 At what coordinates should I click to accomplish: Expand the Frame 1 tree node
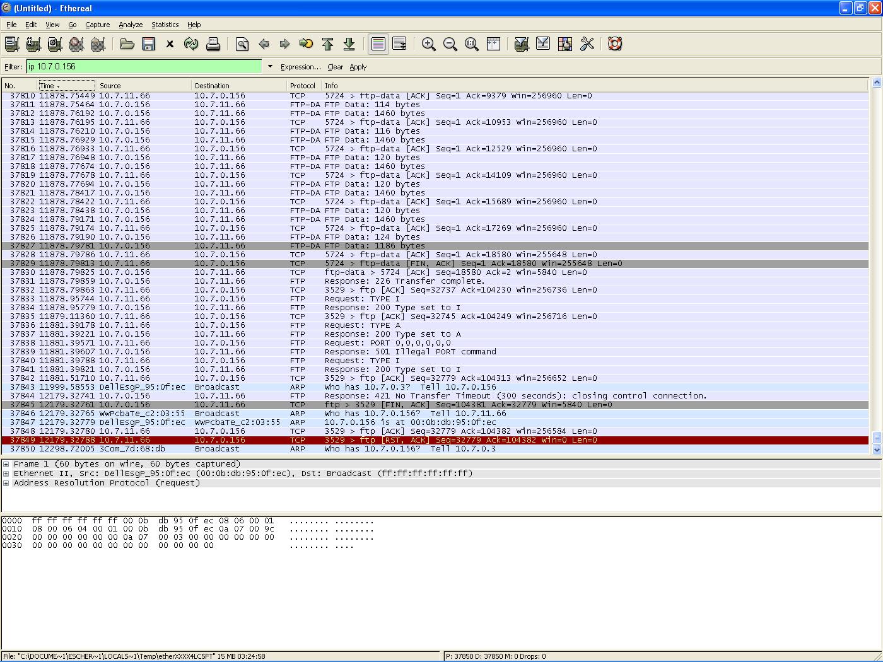pos(6,464)
